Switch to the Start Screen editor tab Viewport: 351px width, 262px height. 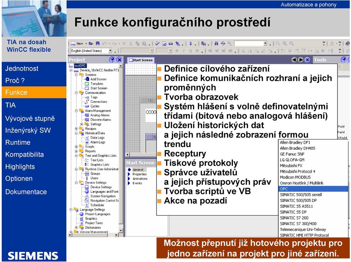pos(141,60)
